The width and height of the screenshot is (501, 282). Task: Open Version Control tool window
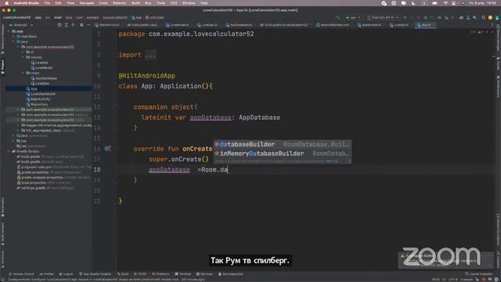(22, 274)
